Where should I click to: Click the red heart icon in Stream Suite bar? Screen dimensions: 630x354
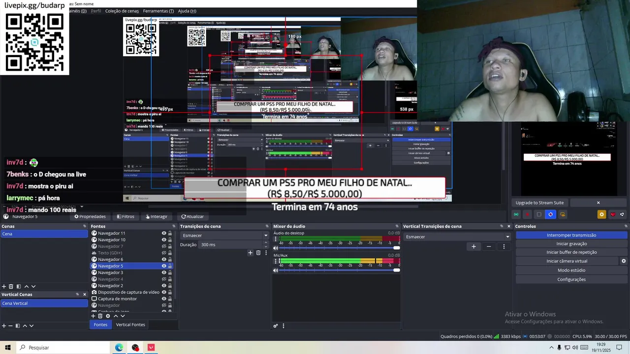613,214
